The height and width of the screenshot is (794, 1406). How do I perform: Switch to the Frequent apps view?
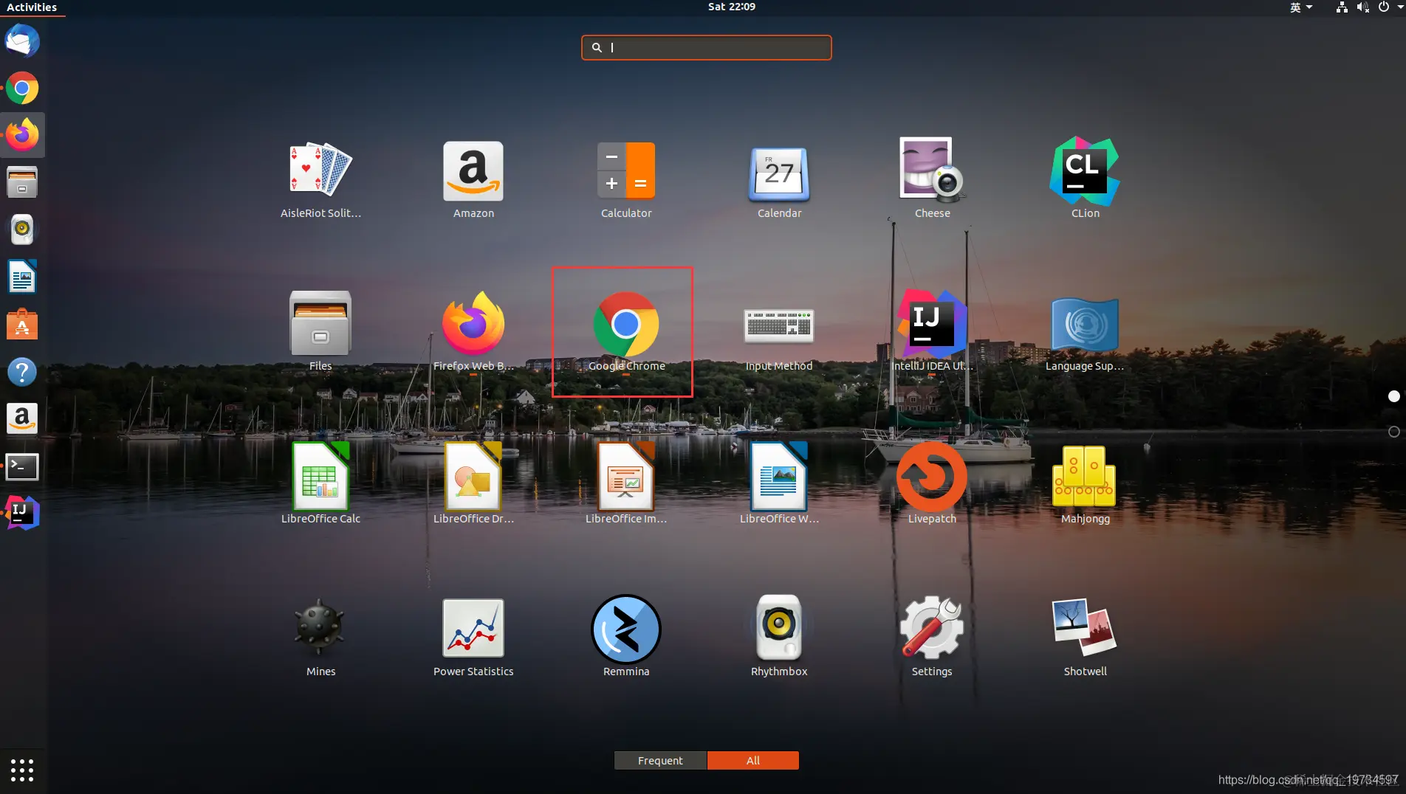(x=660, y=760)
